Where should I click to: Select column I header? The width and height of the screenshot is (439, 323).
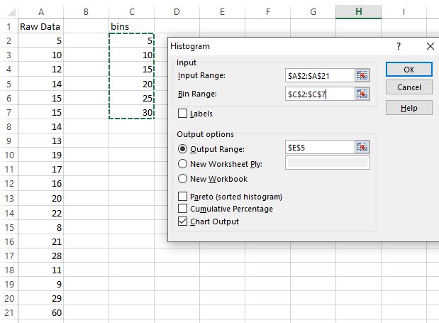coord(404,12)
